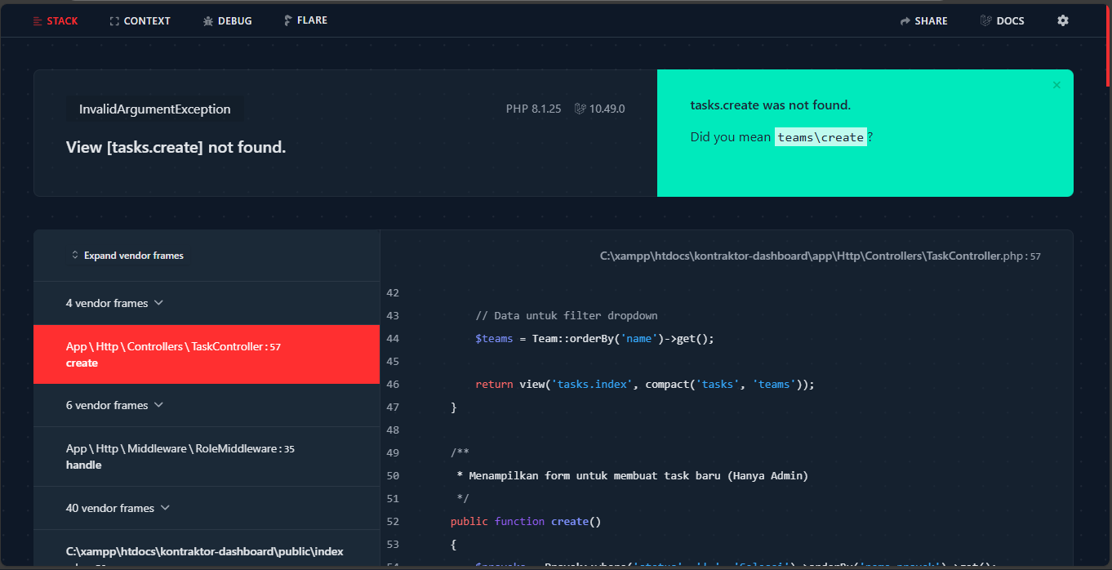Open Docs via the Laravel icon
Viewport: 1112px width, 570px height.
tap(985, 20)
